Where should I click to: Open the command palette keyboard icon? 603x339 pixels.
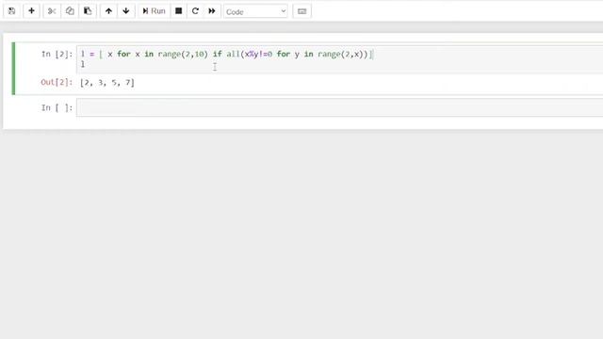tap(301, 11)
